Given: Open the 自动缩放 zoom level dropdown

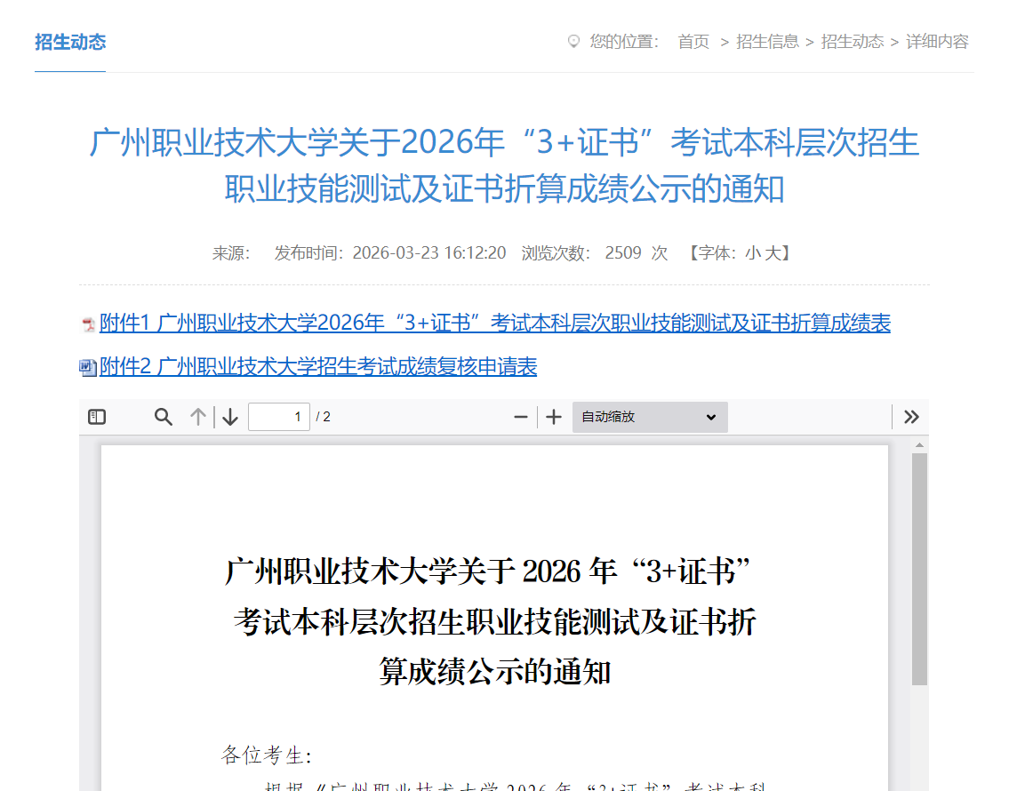Looking at the screenshot, I should [649, 417].
